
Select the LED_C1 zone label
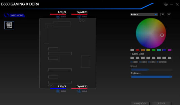coord(62,87)
